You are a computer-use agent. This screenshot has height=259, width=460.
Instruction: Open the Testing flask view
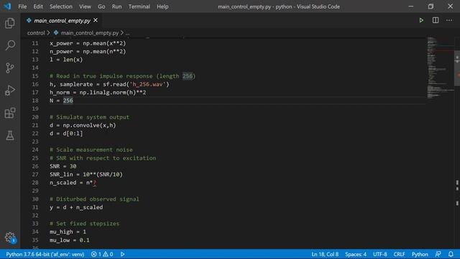(x=10, y=135)
